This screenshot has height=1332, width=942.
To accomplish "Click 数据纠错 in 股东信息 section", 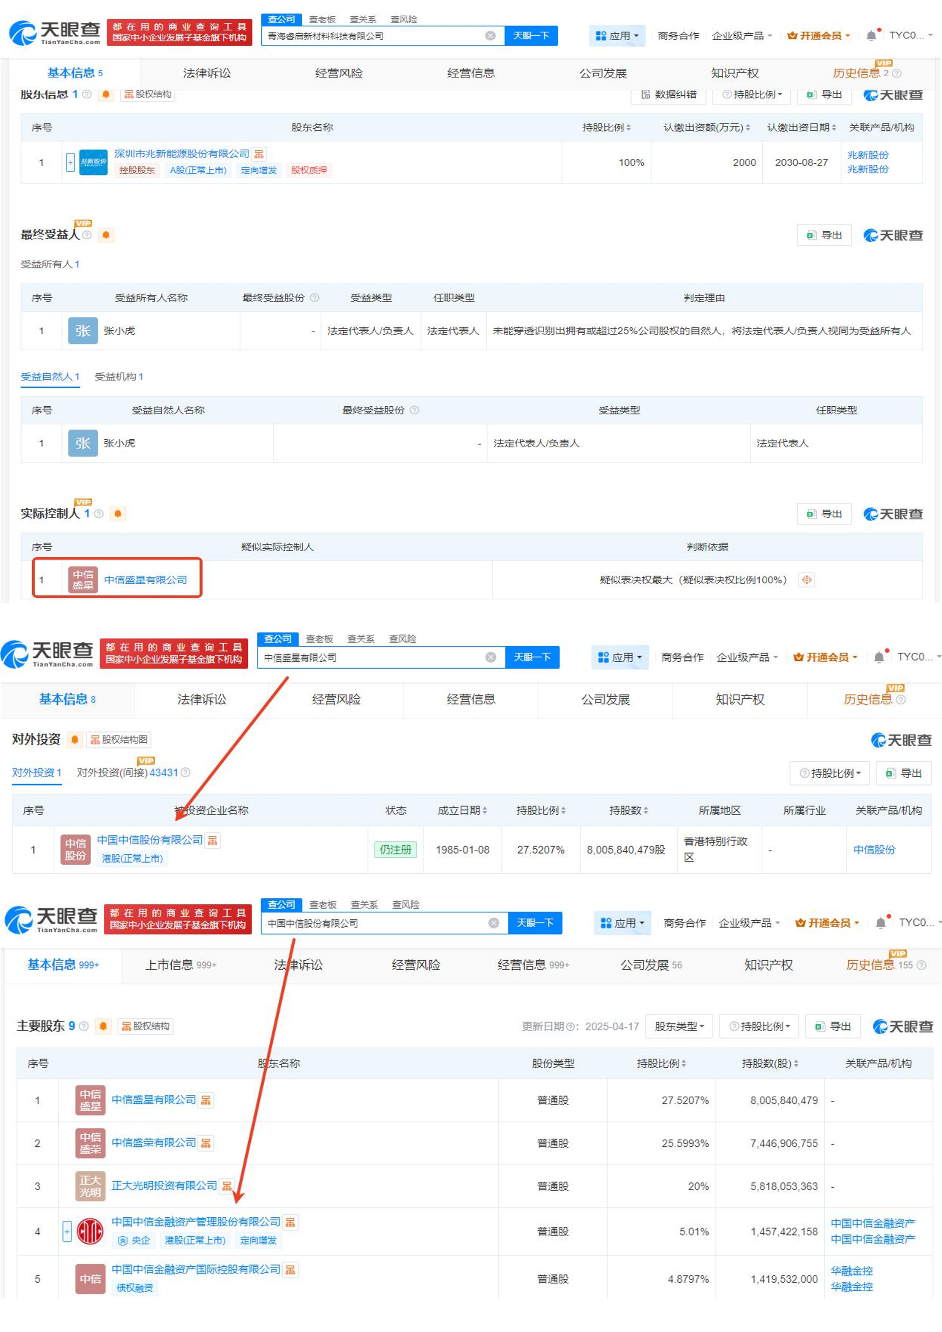I will pos(669,95).
